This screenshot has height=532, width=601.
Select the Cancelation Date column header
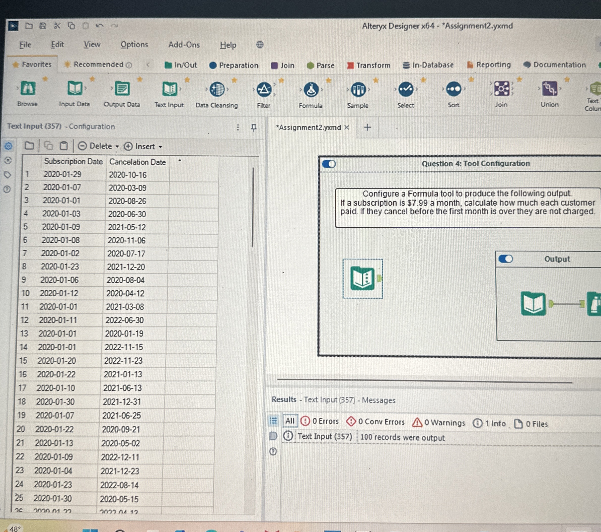[137, 162]
